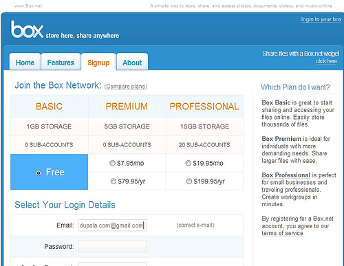Focus the Password input field
Screen dimensions: 344x266
112,247
